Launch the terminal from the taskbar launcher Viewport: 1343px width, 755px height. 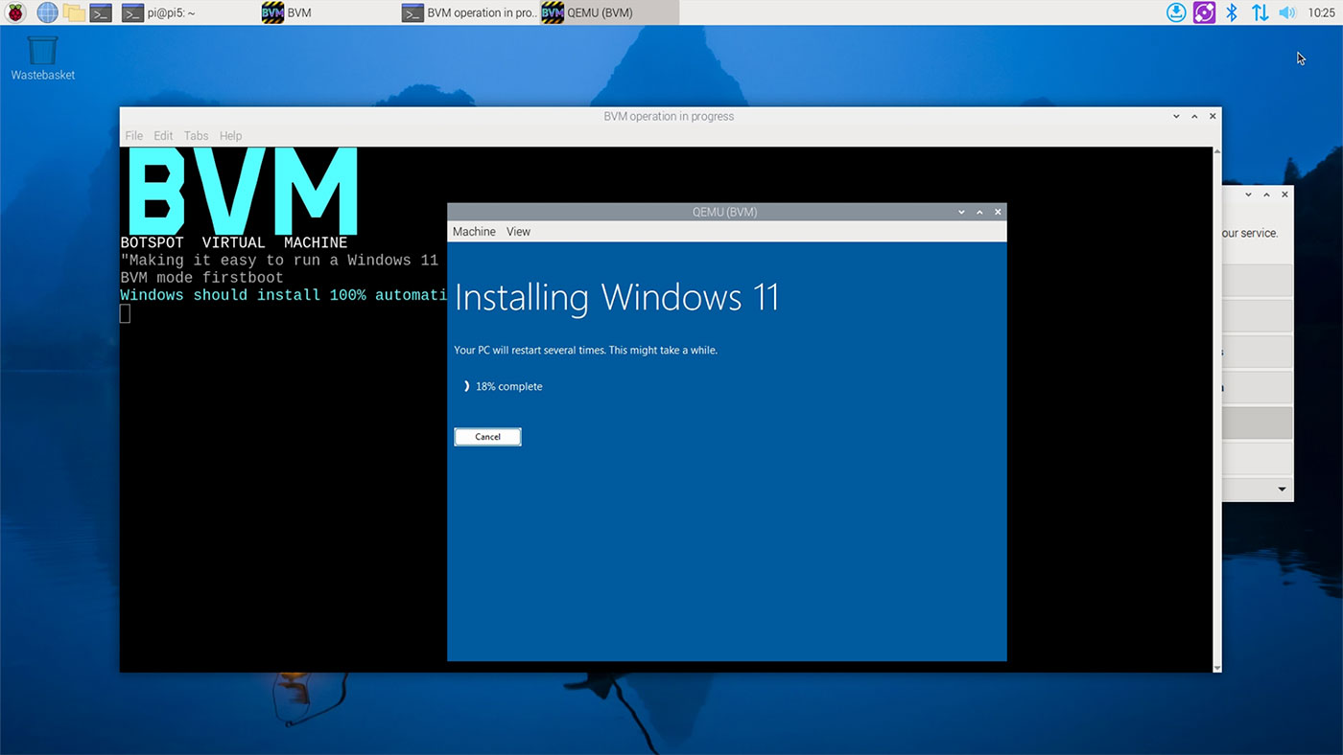click(x=101, y=12)
